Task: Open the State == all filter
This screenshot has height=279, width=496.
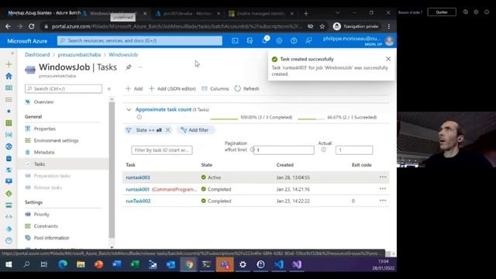Action: click(x=149, y=130)
